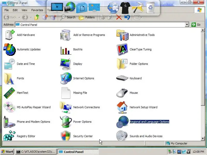This screenshot has width=207, height=155.
Task: Open the Views dropdown arrow
Action: (142, 17)
